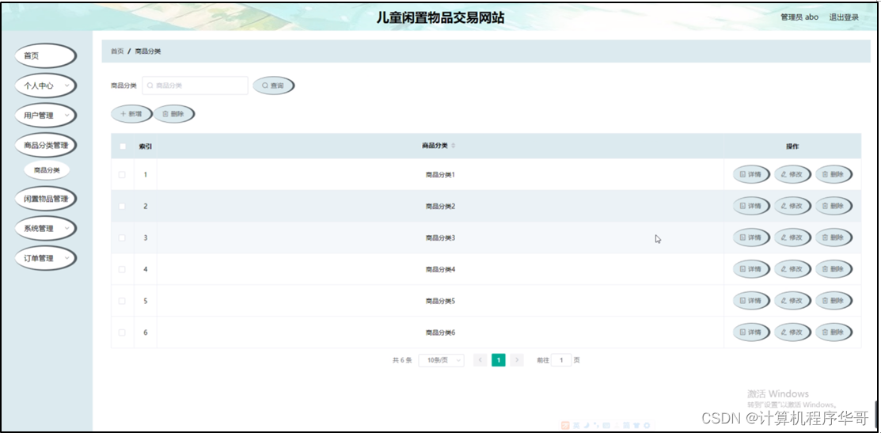Click 删除 for 商品分类6 row
This screenshot has width=881, height=433.
pos(834,332)
